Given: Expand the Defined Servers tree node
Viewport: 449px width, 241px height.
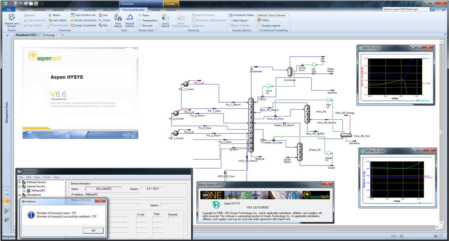Looking at the screenshot, I should click(x=20, y=182).
